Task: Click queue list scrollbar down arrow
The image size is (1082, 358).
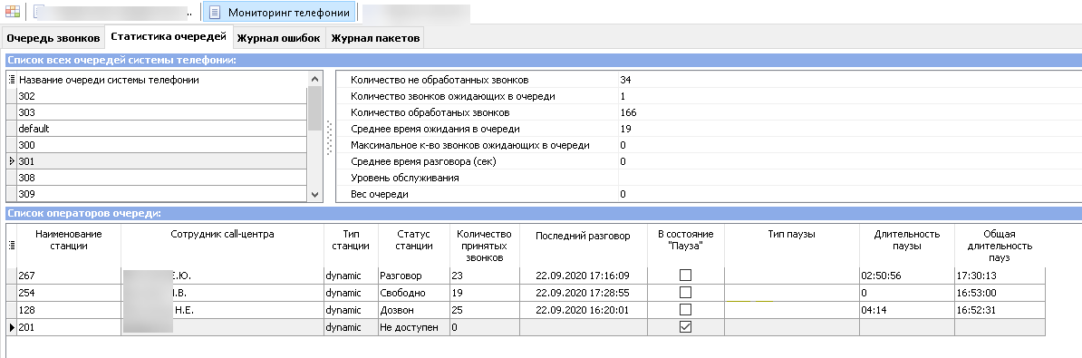Action: [314, 195]
